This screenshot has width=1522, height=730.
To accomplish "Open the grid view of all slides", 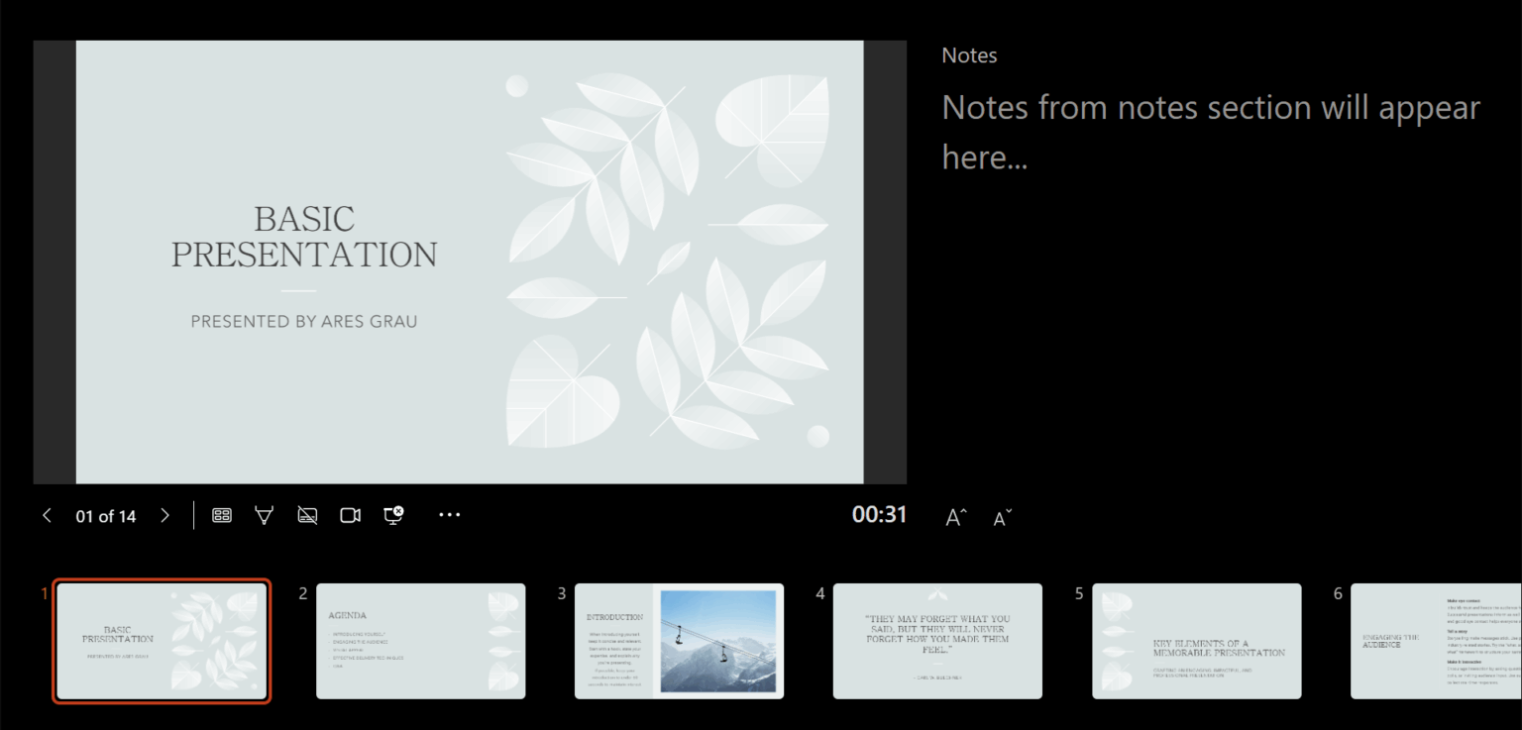I will 221,515.
